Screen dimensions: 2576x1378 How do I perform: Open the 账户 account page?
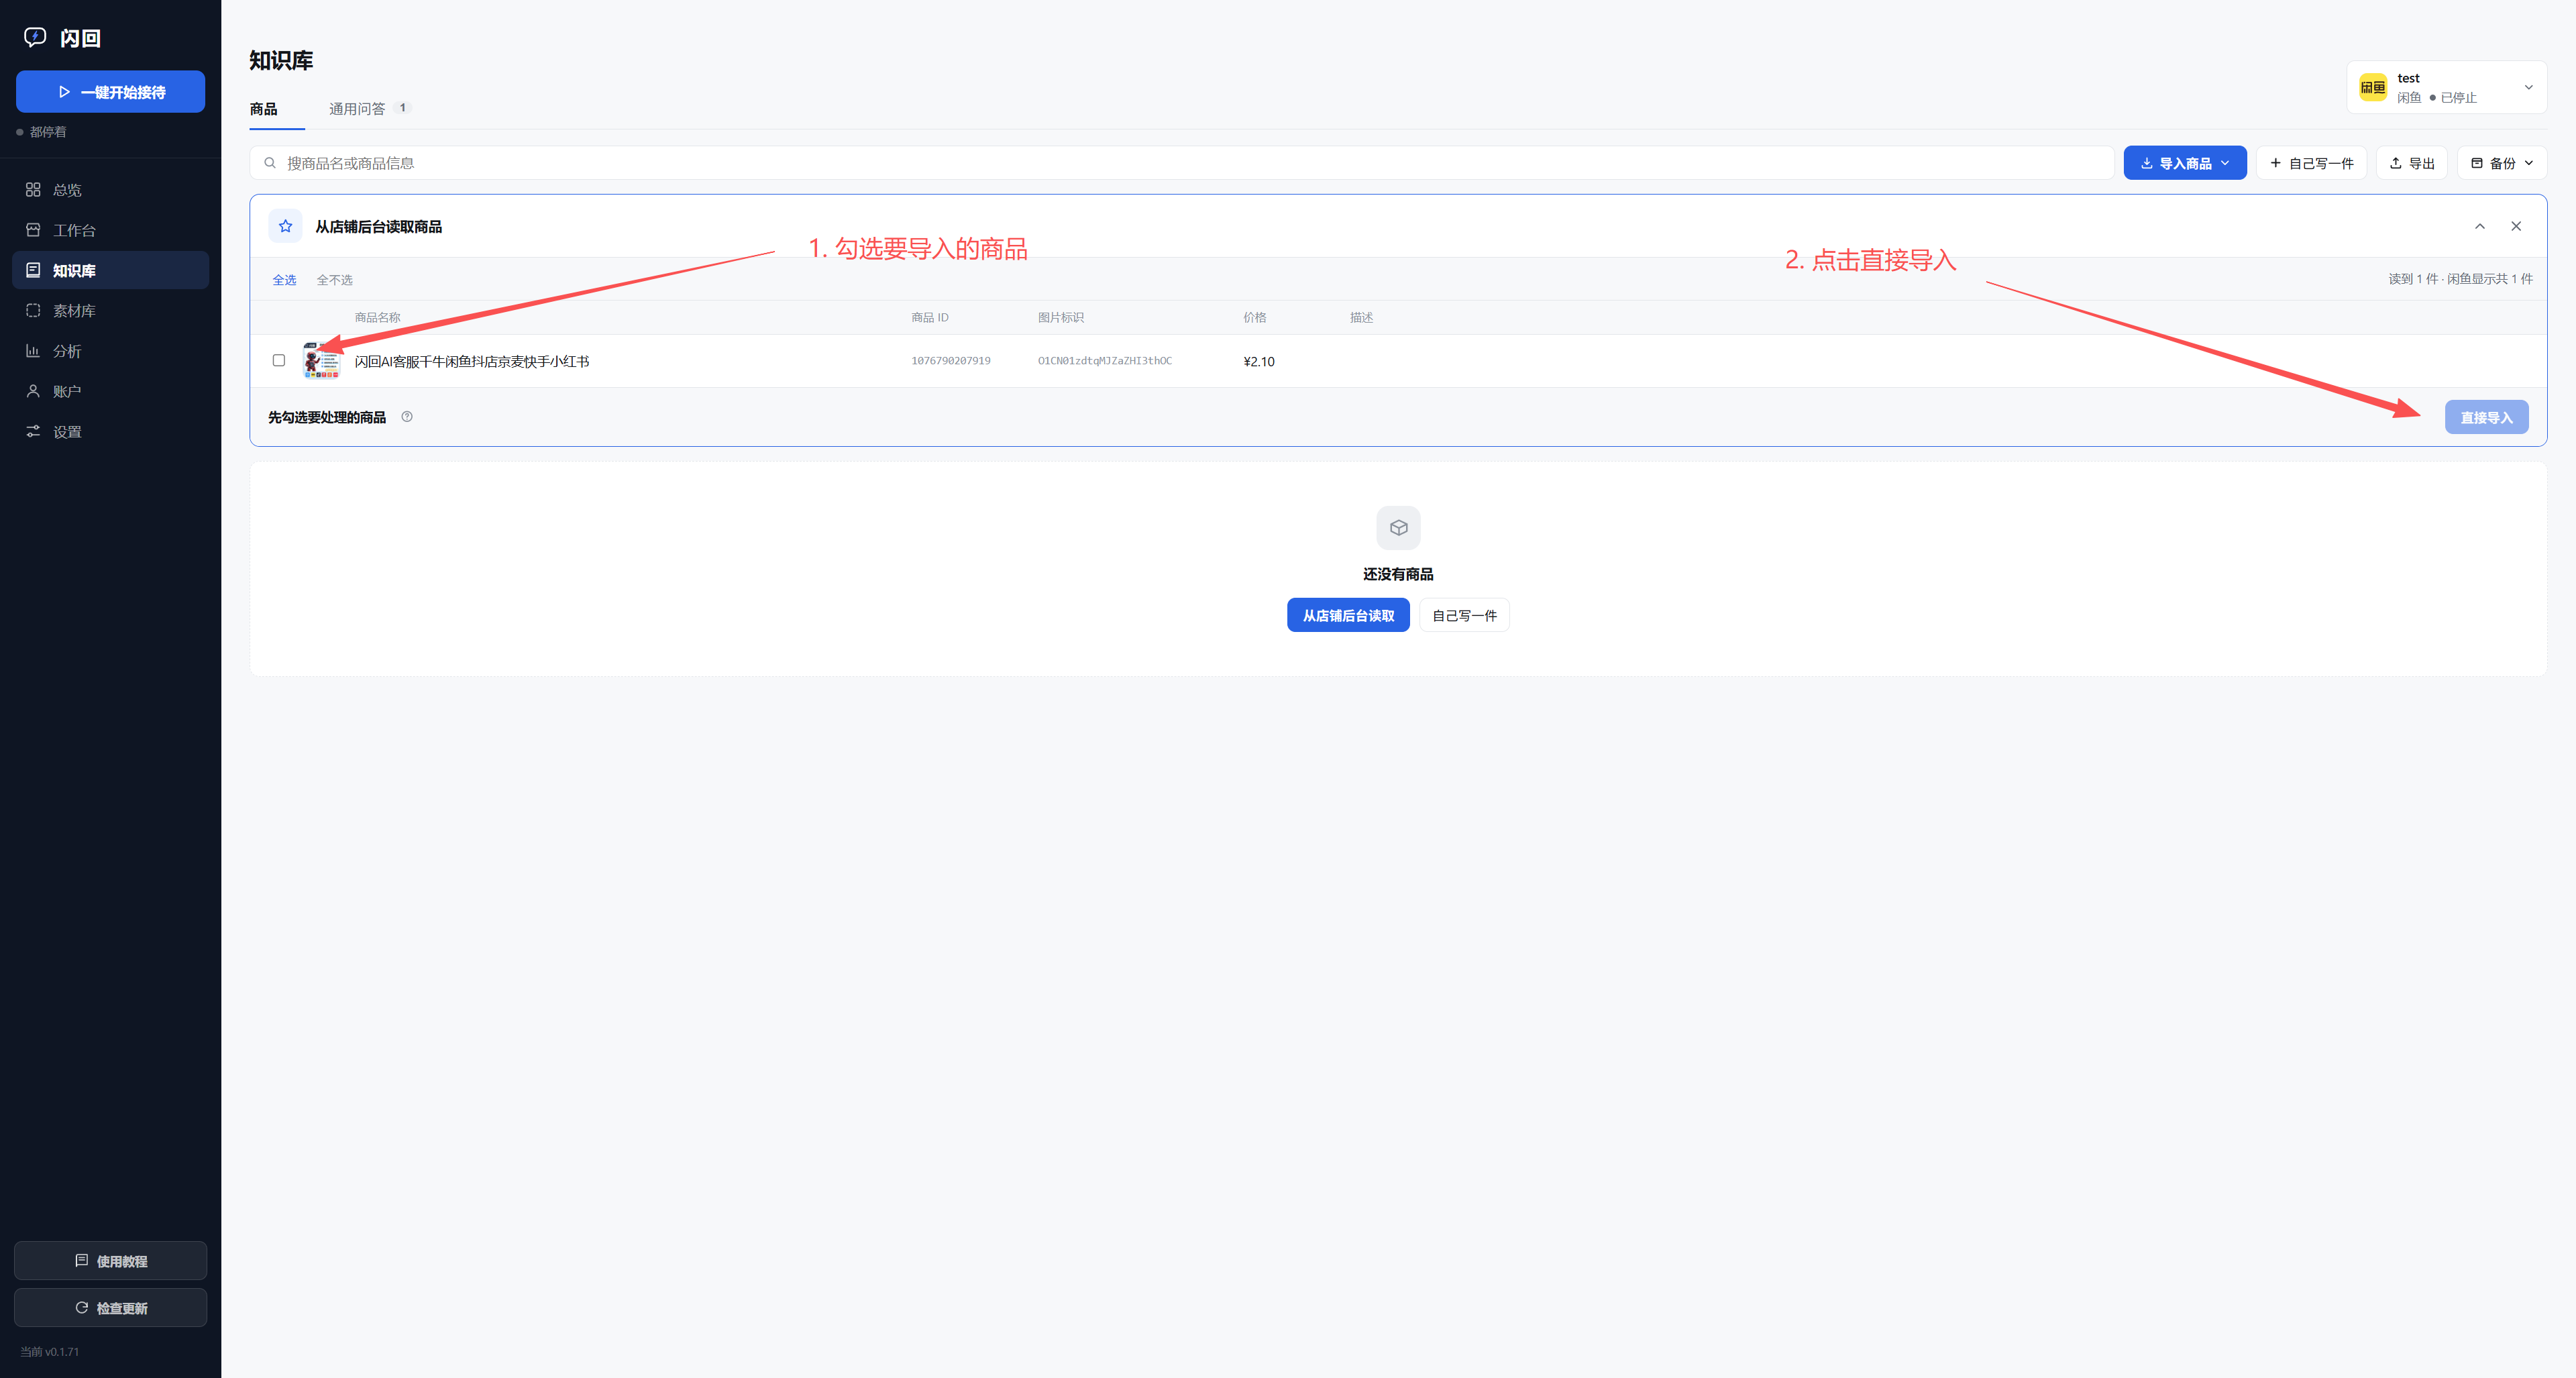point(111,391)
